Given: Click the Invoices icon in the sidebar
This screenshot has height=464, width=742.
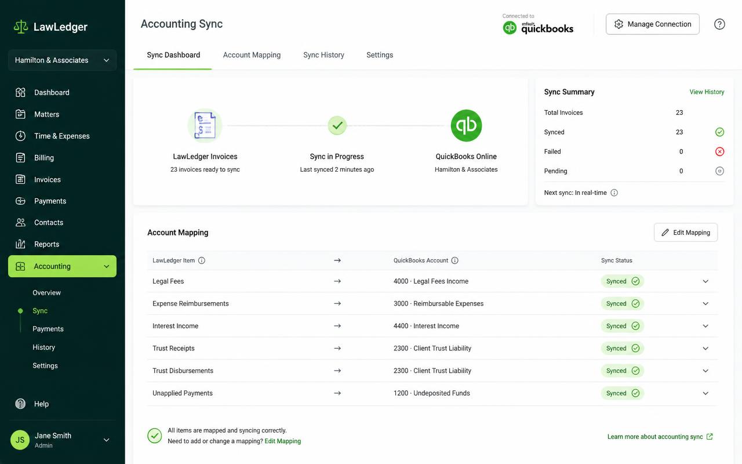Looking at the screenshot, I should (x=20, y=179).
